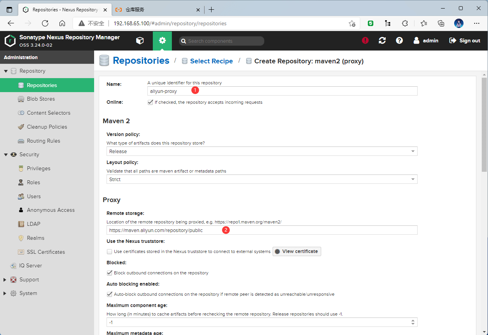Image resolution: width=488 pixels, height=335 pixels.
Task: Expand the Support tree section
Action: click(5, 280)
